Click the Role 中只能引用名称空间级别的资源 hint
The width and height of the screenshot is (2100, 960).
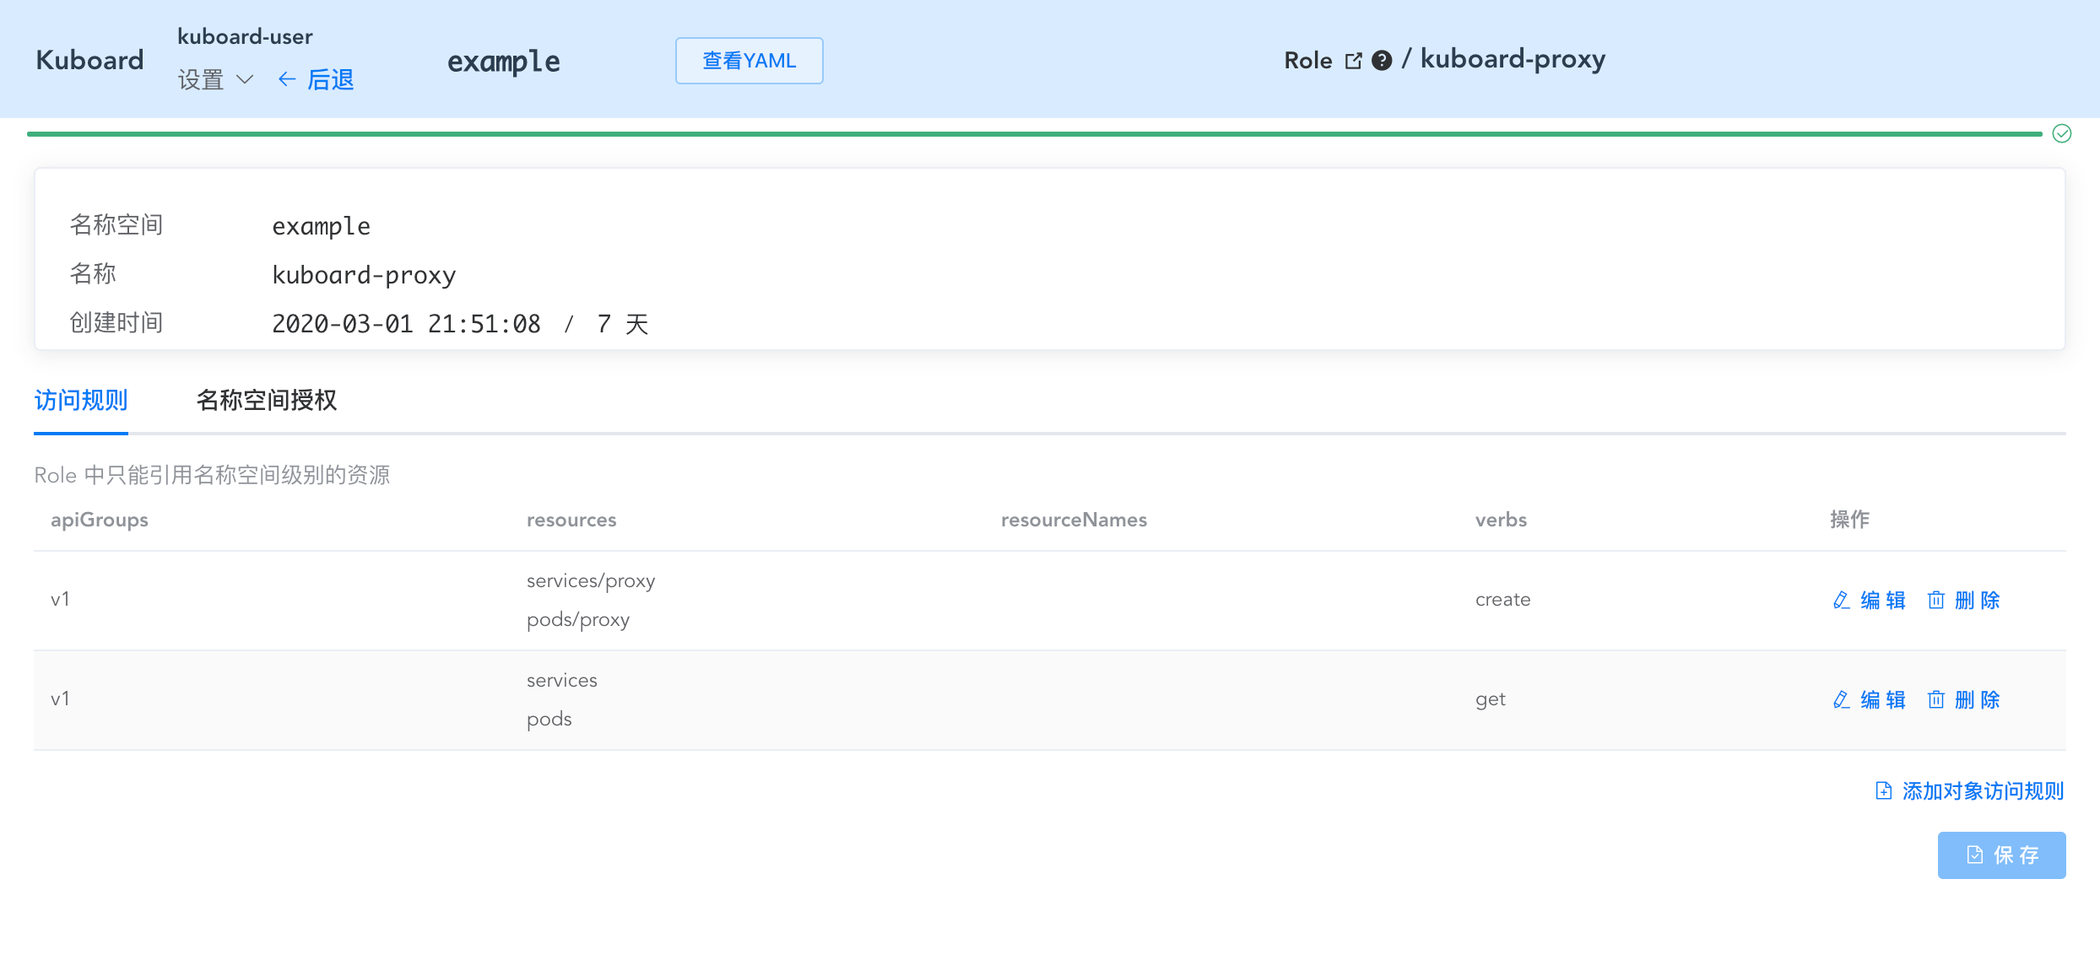pos(212,475)
